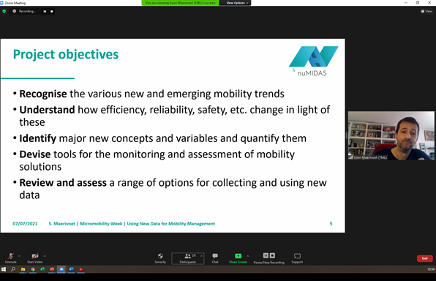436x281 pixels.
Task: Open File Explorer from taskbar
Action: tap(23, 269)
